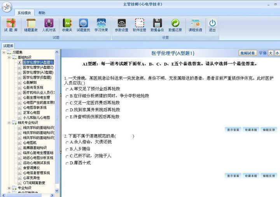This screenshot has width=280, height=197.
Task: Choose answer E.待查明损伤原因后再抢救
Action: [x=67, y=117]
